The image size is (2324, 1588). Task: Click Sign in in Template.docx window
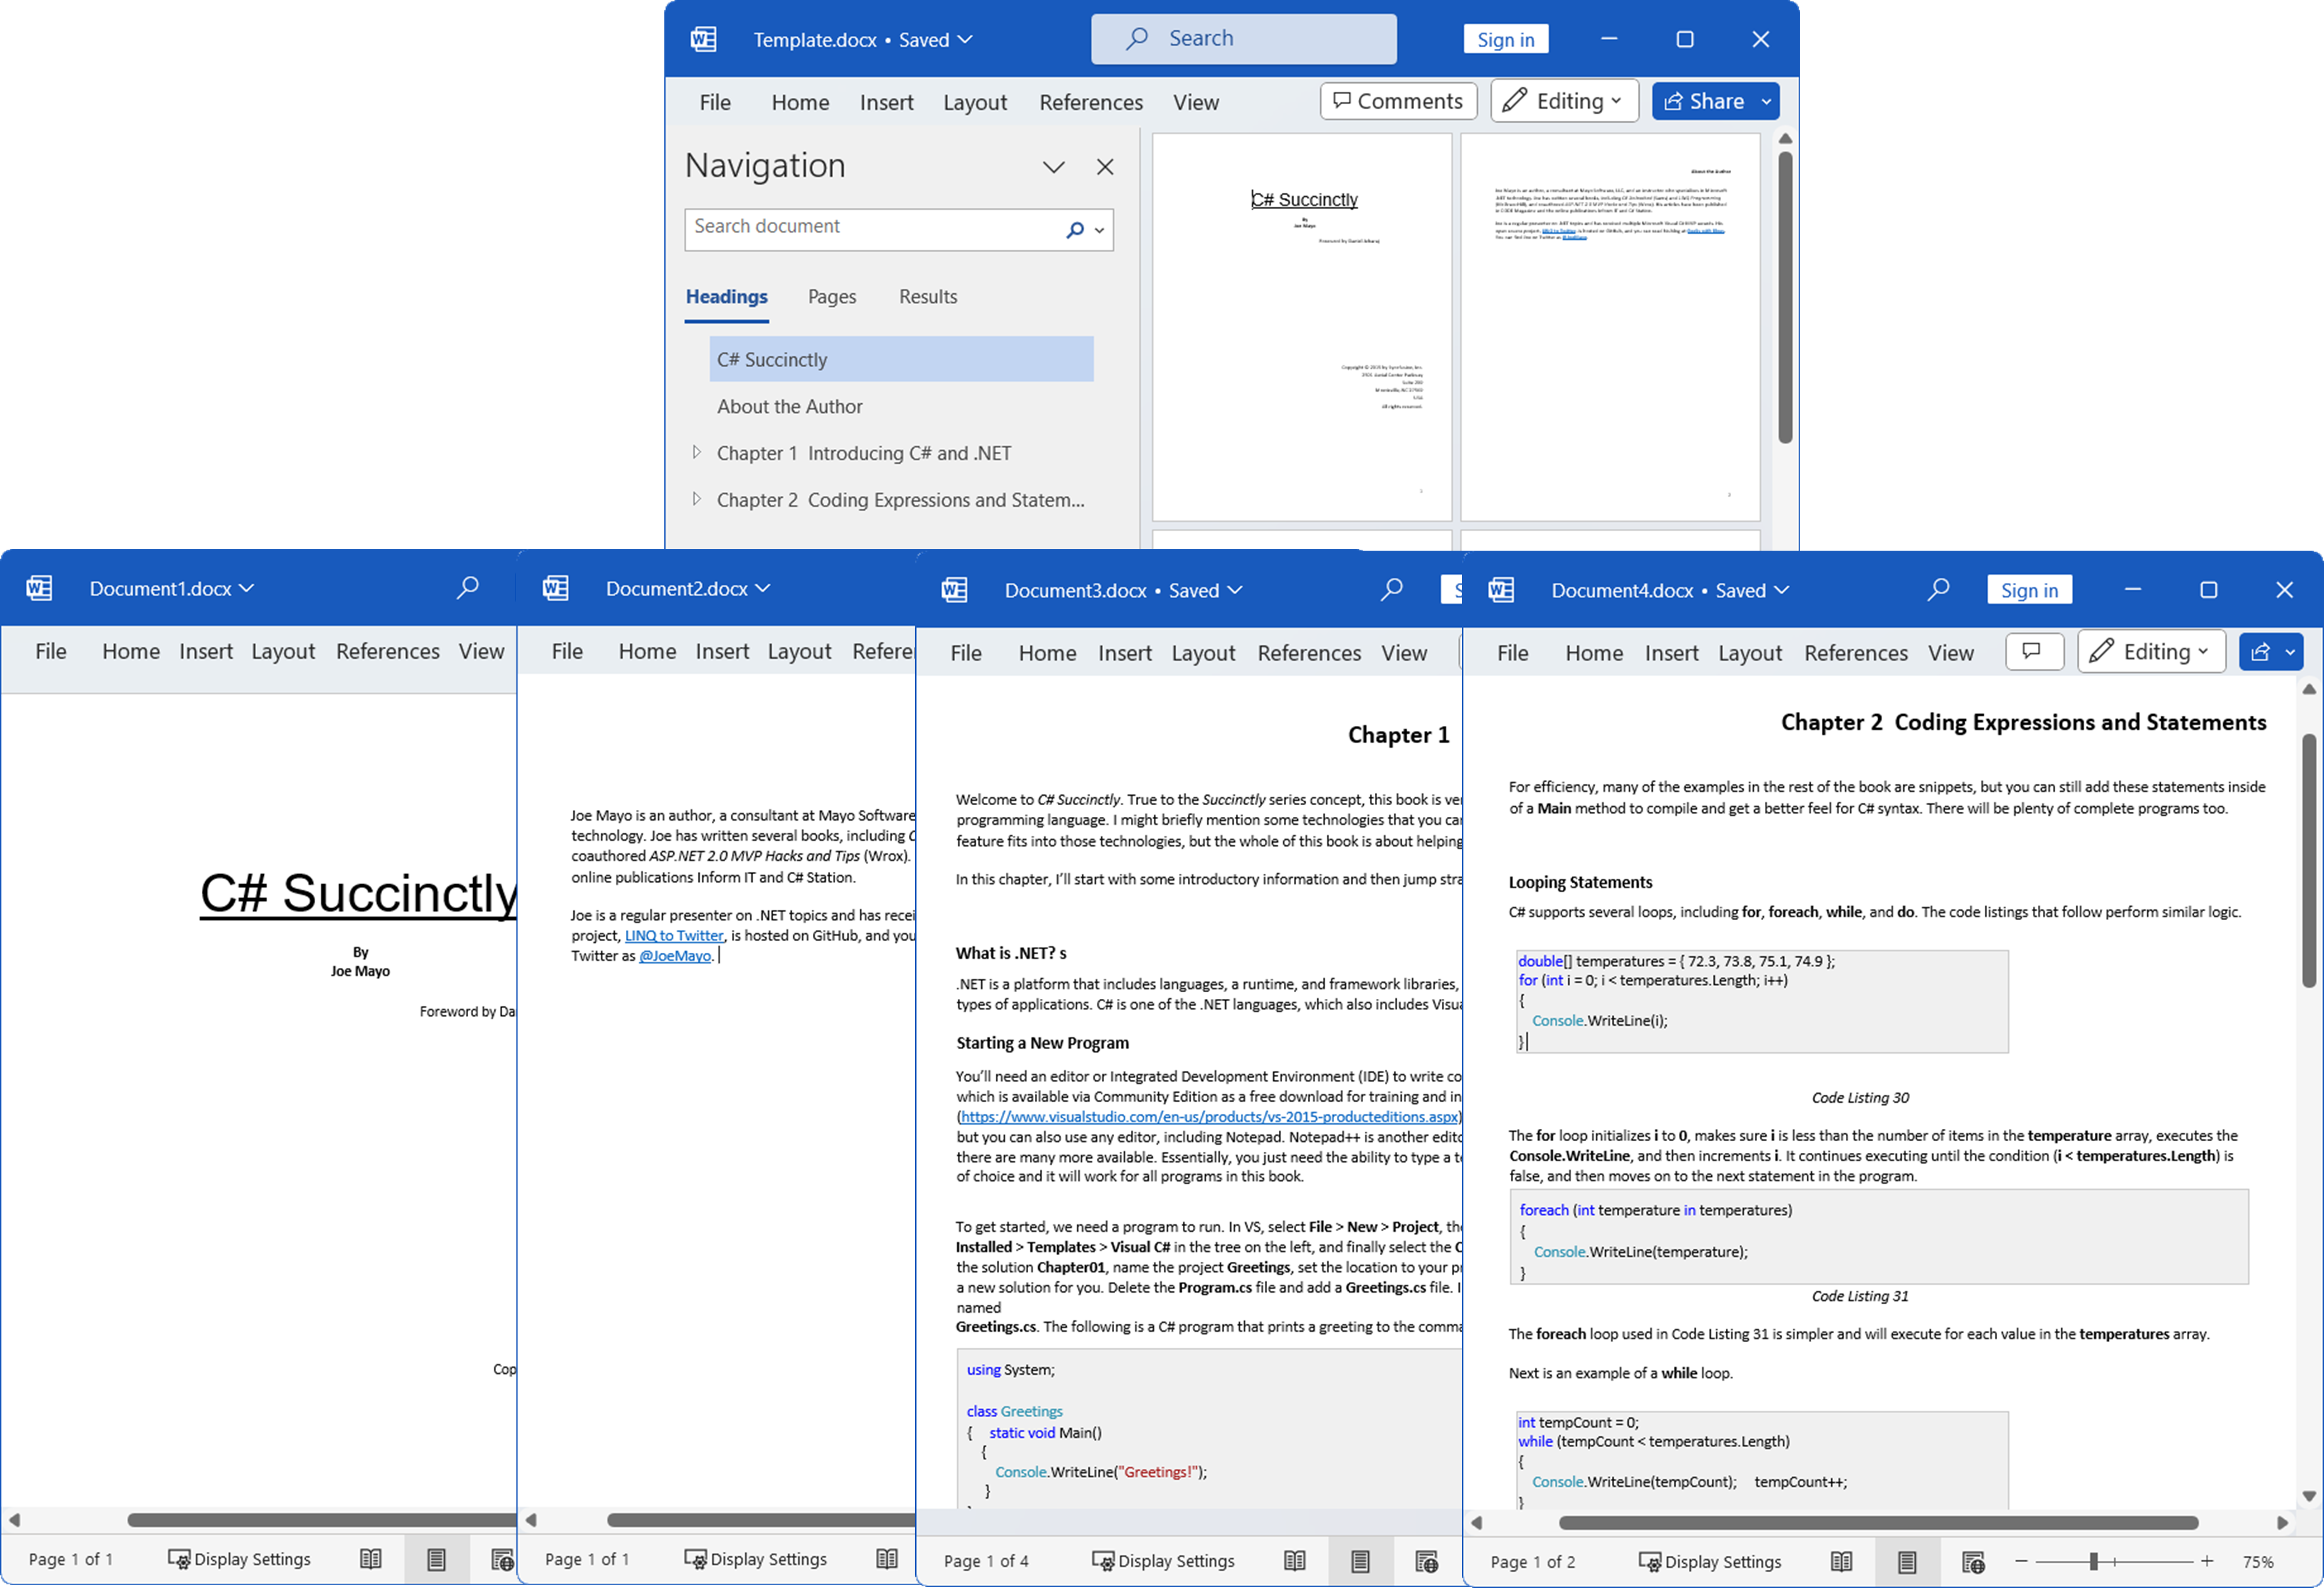point(1505,39)
